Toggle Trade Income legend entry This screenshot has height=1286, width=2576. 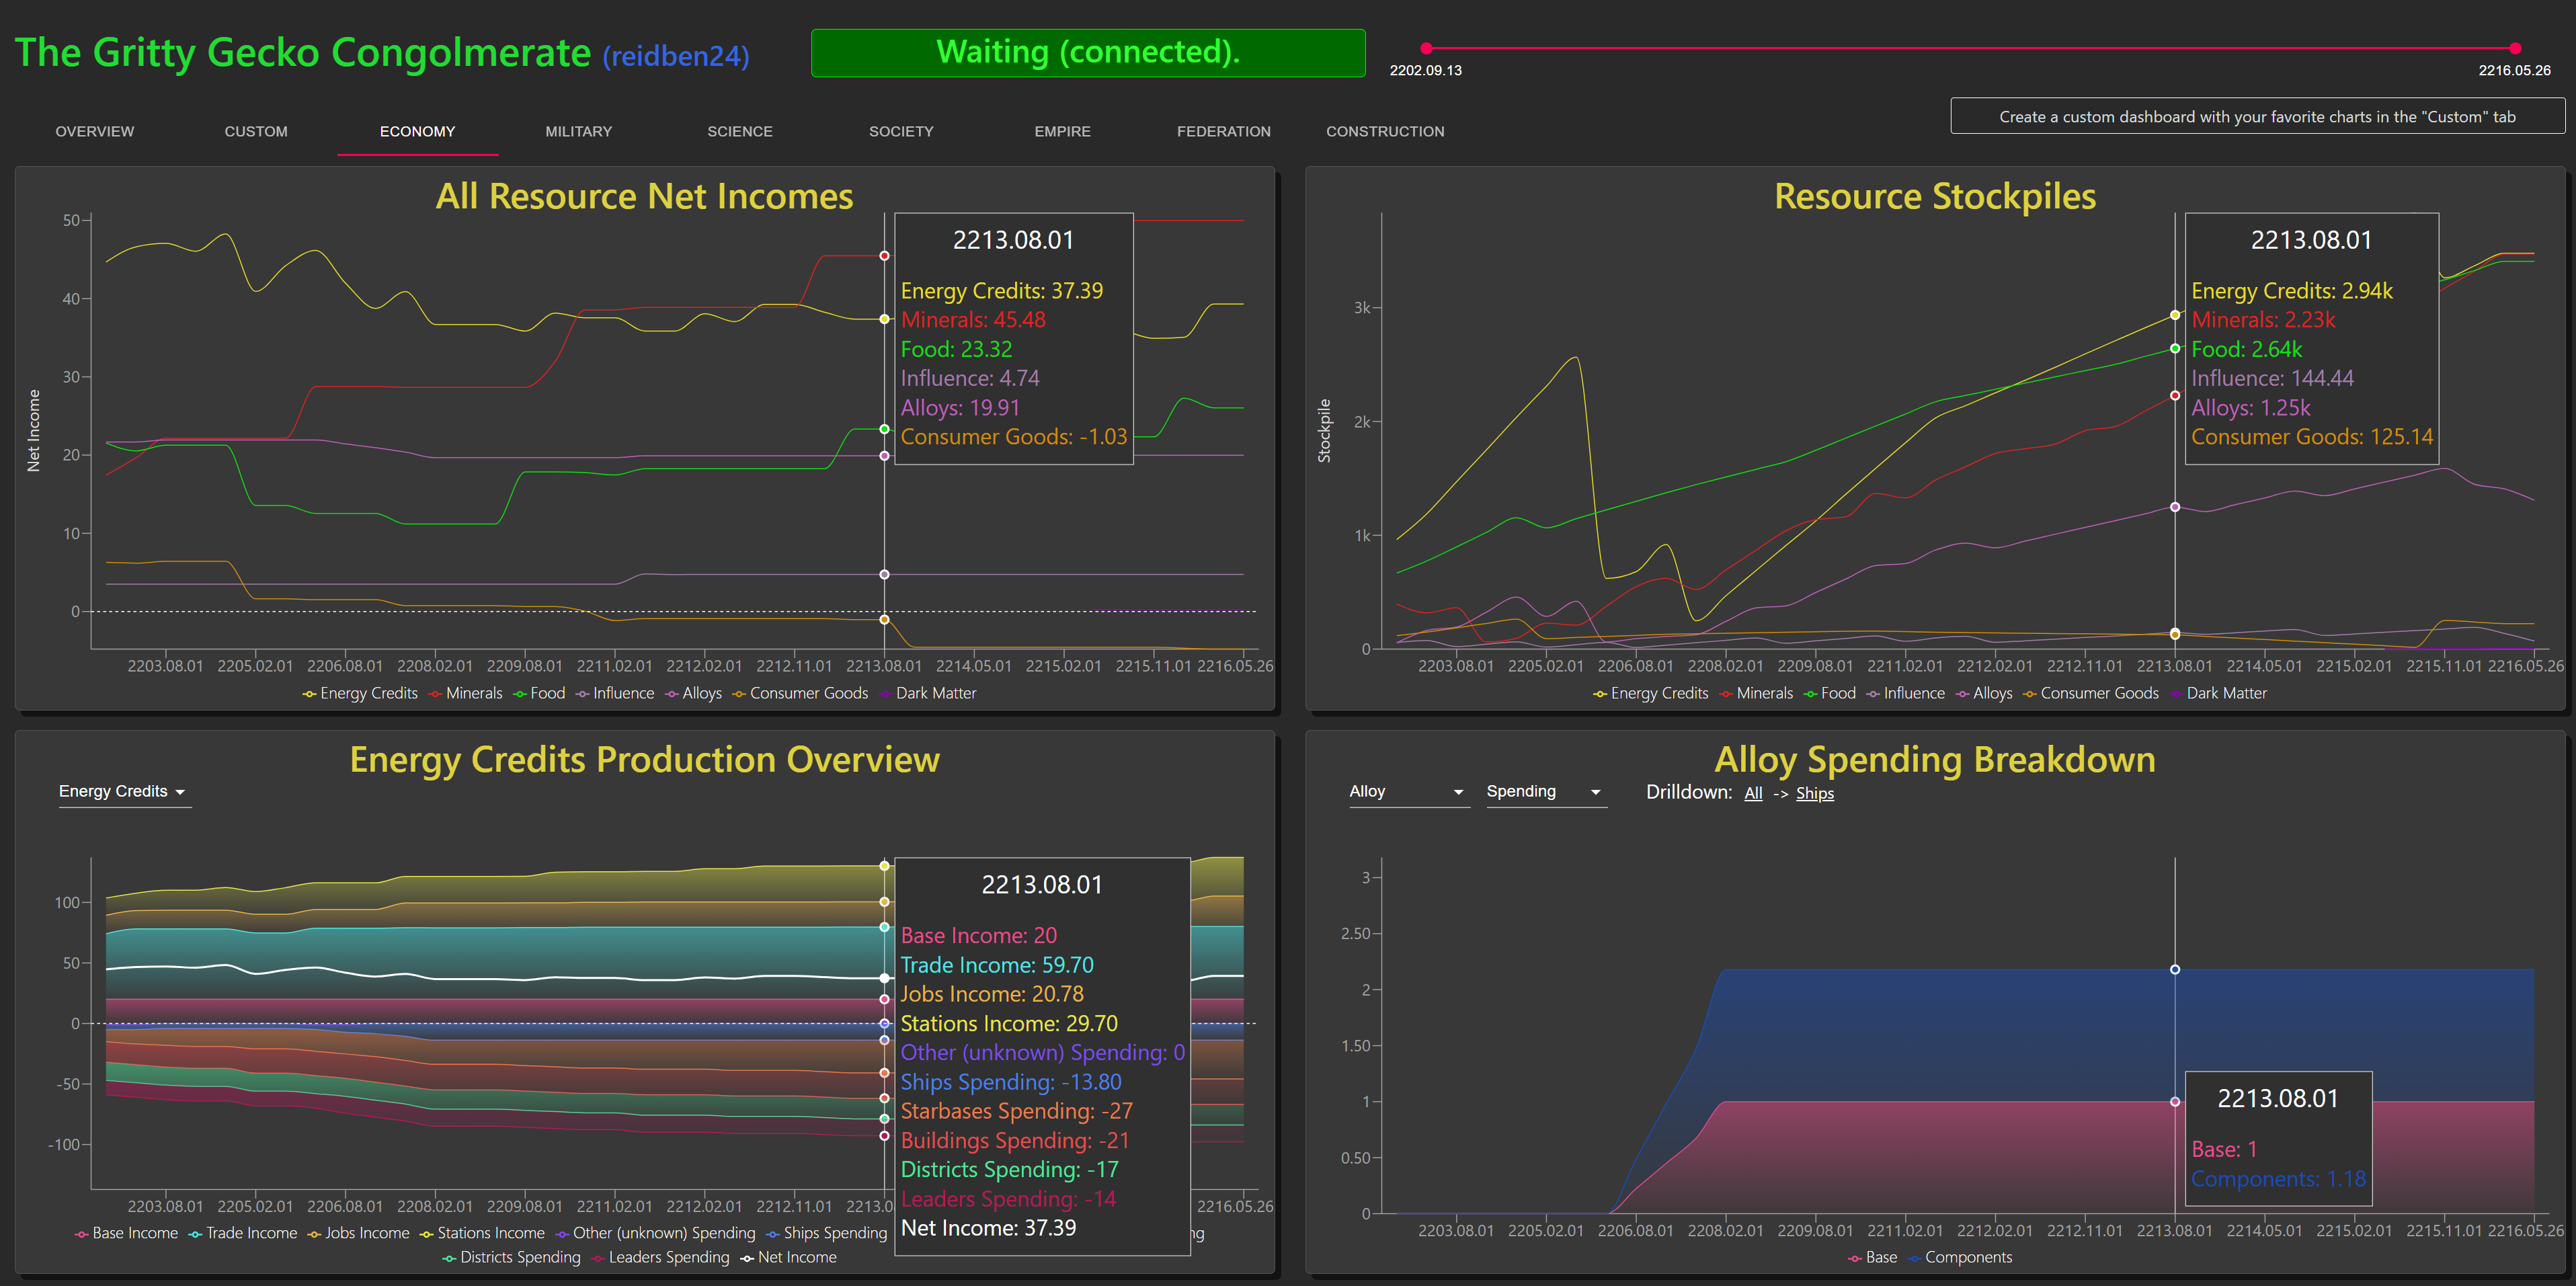tap(251, 1233)
